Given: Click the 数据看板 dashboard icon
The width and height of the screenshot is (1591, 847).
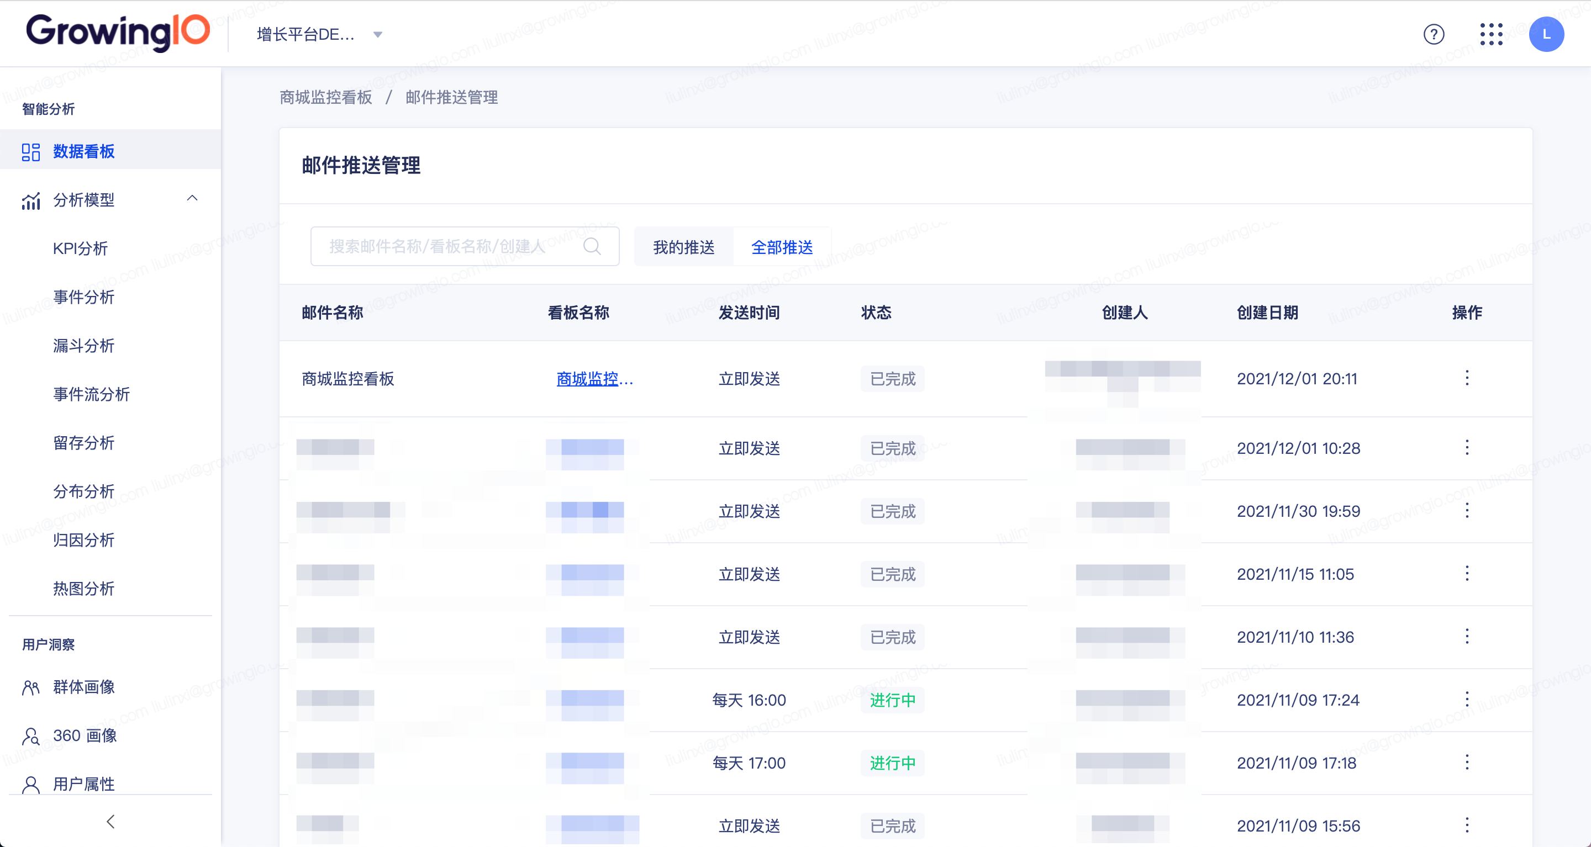Looking at the screenshot, I should click(x=31, y=152).
